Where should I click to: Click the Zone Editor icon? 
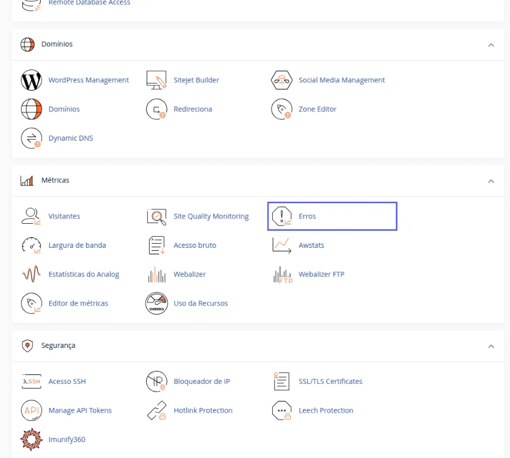click(282, 109)
